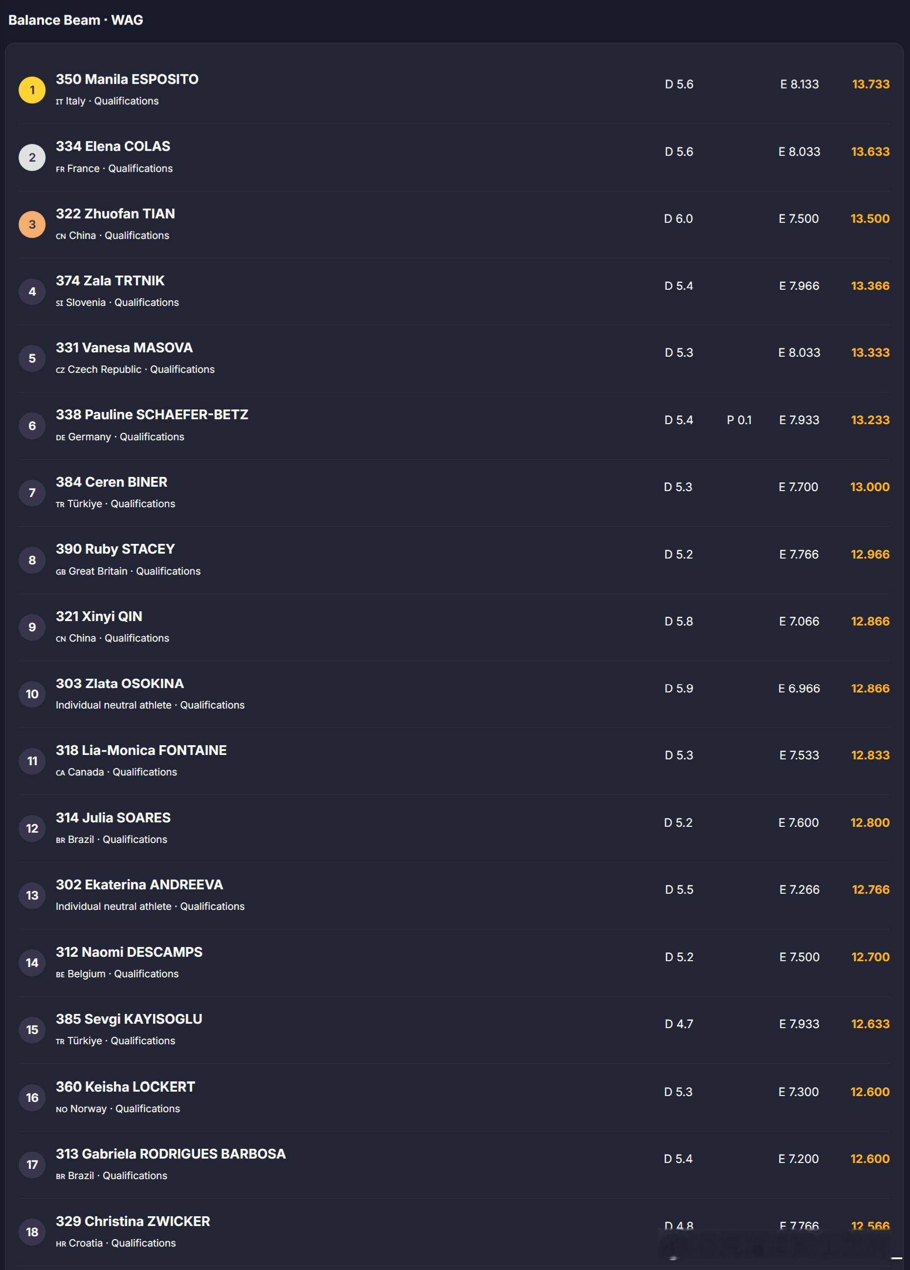Click rank 10 badge beside Zlata OSOKINA
Viewport: 910px width, 1270px height.
[32, 694]
